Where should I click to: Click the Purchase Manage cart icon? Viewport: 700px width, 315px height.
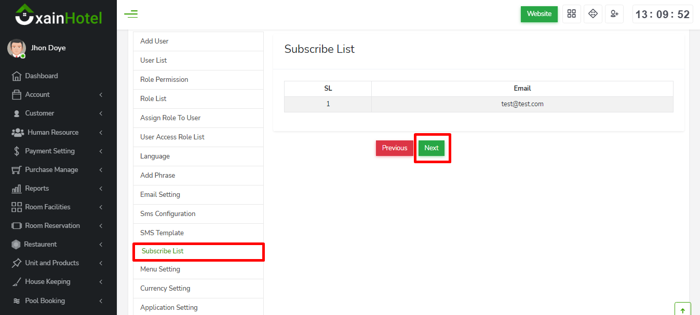(x=17, y=170)
